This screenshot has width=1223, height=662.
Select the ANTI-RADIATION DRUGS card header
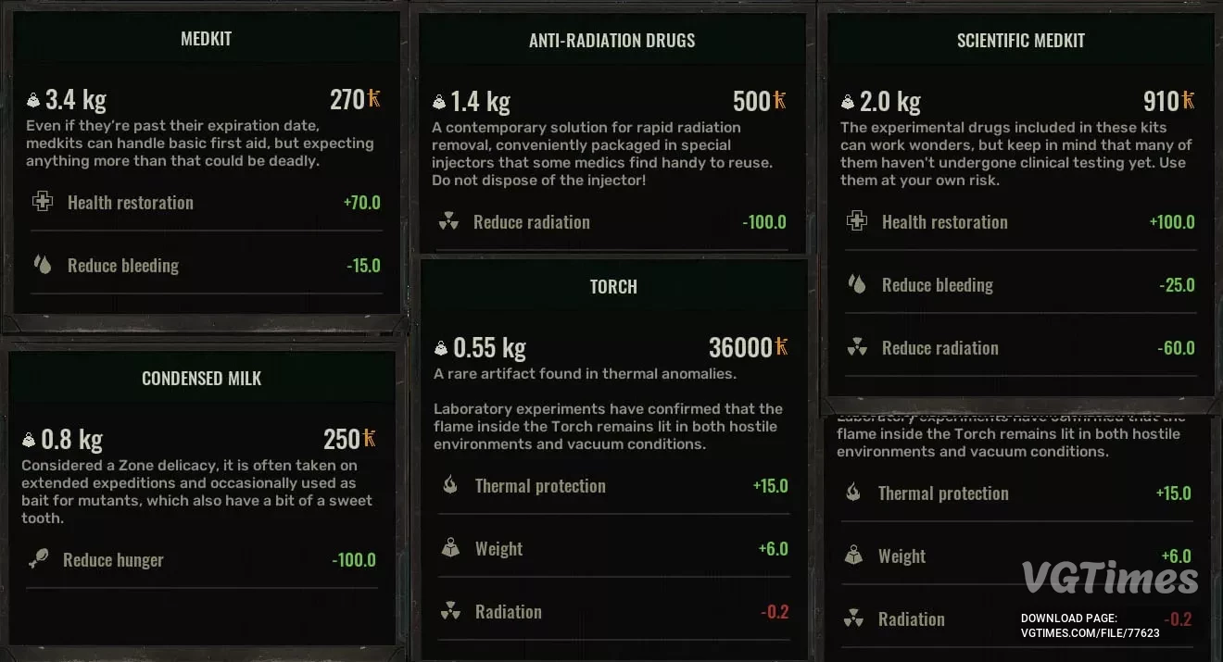point(611,41)
